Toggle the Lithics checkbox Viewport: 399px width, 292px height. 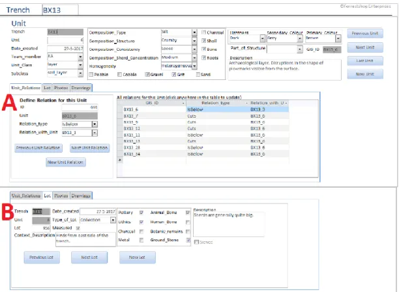(x=141, y=222)
